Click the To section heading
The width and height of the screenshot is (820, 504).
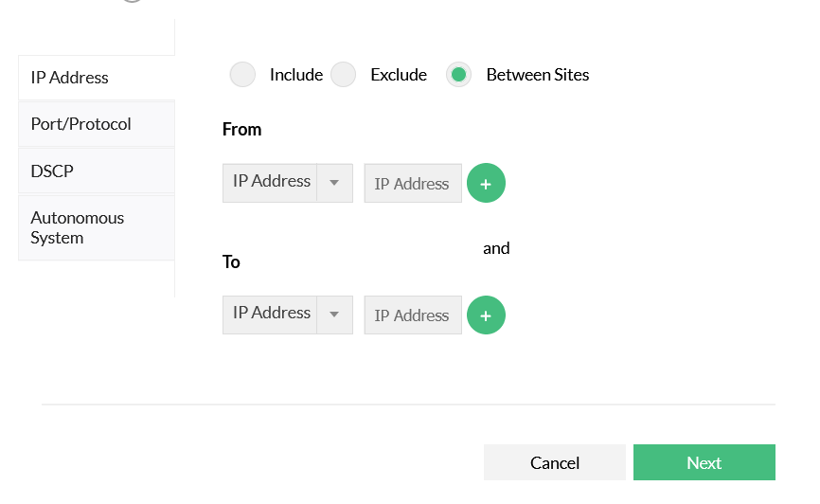point(231,262)
